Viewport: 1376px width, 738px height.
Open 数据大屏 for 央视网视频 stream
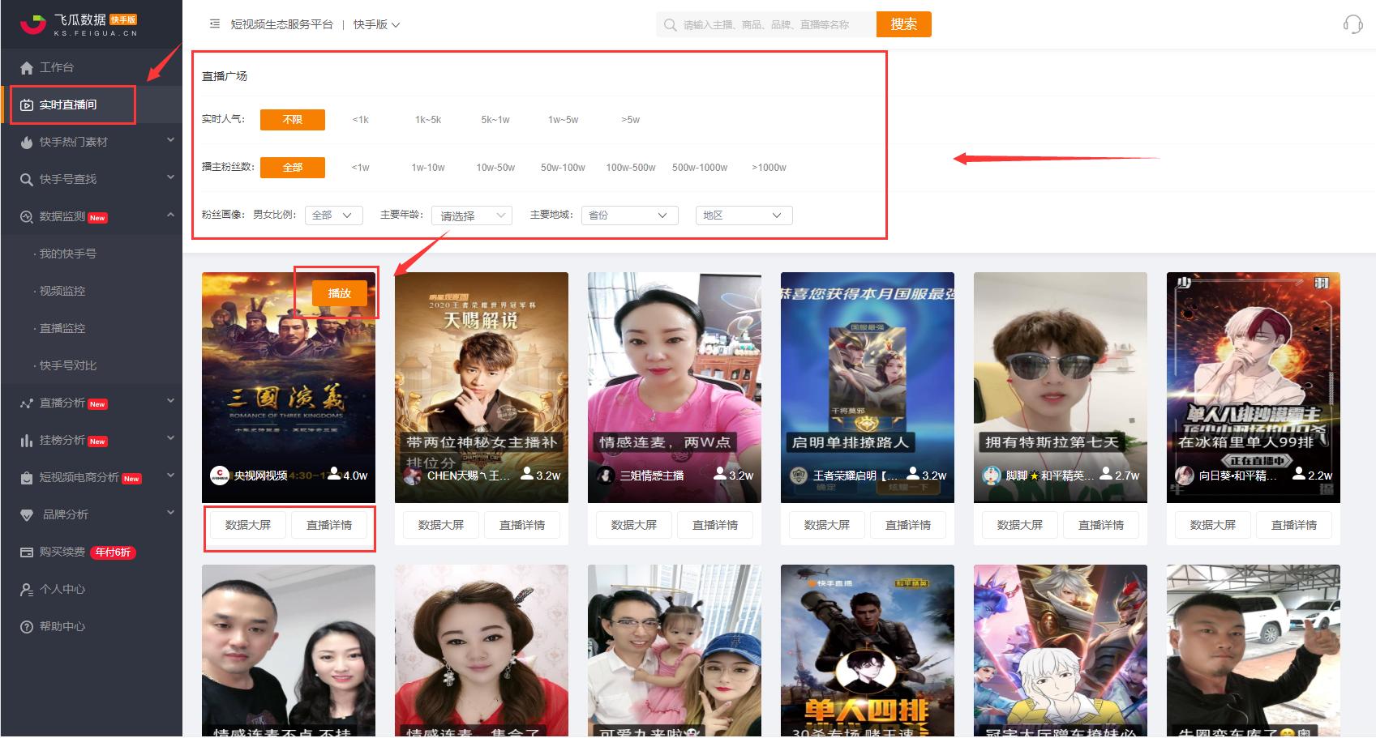pyautogui.click(x=246, y=525)
